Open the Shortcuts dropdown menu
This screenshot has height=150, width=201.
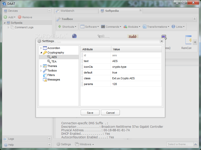click(67, 27)
